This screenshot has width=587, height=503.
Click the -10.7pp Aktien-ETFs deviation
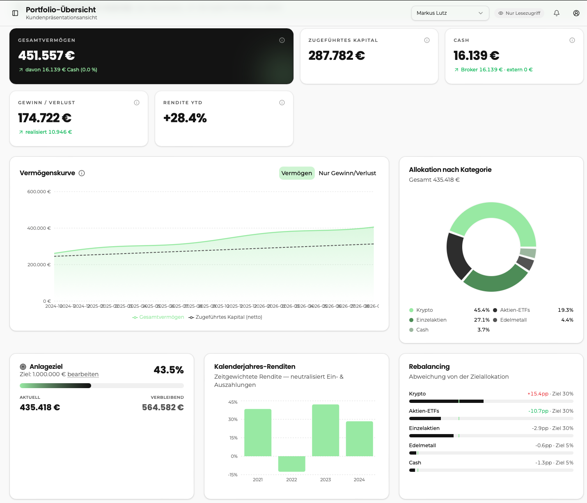coord(539,411)
